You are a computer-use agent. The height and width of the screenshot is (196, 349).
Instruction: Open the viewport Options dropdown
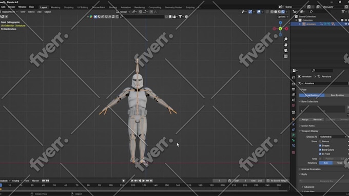coord(282,17)
